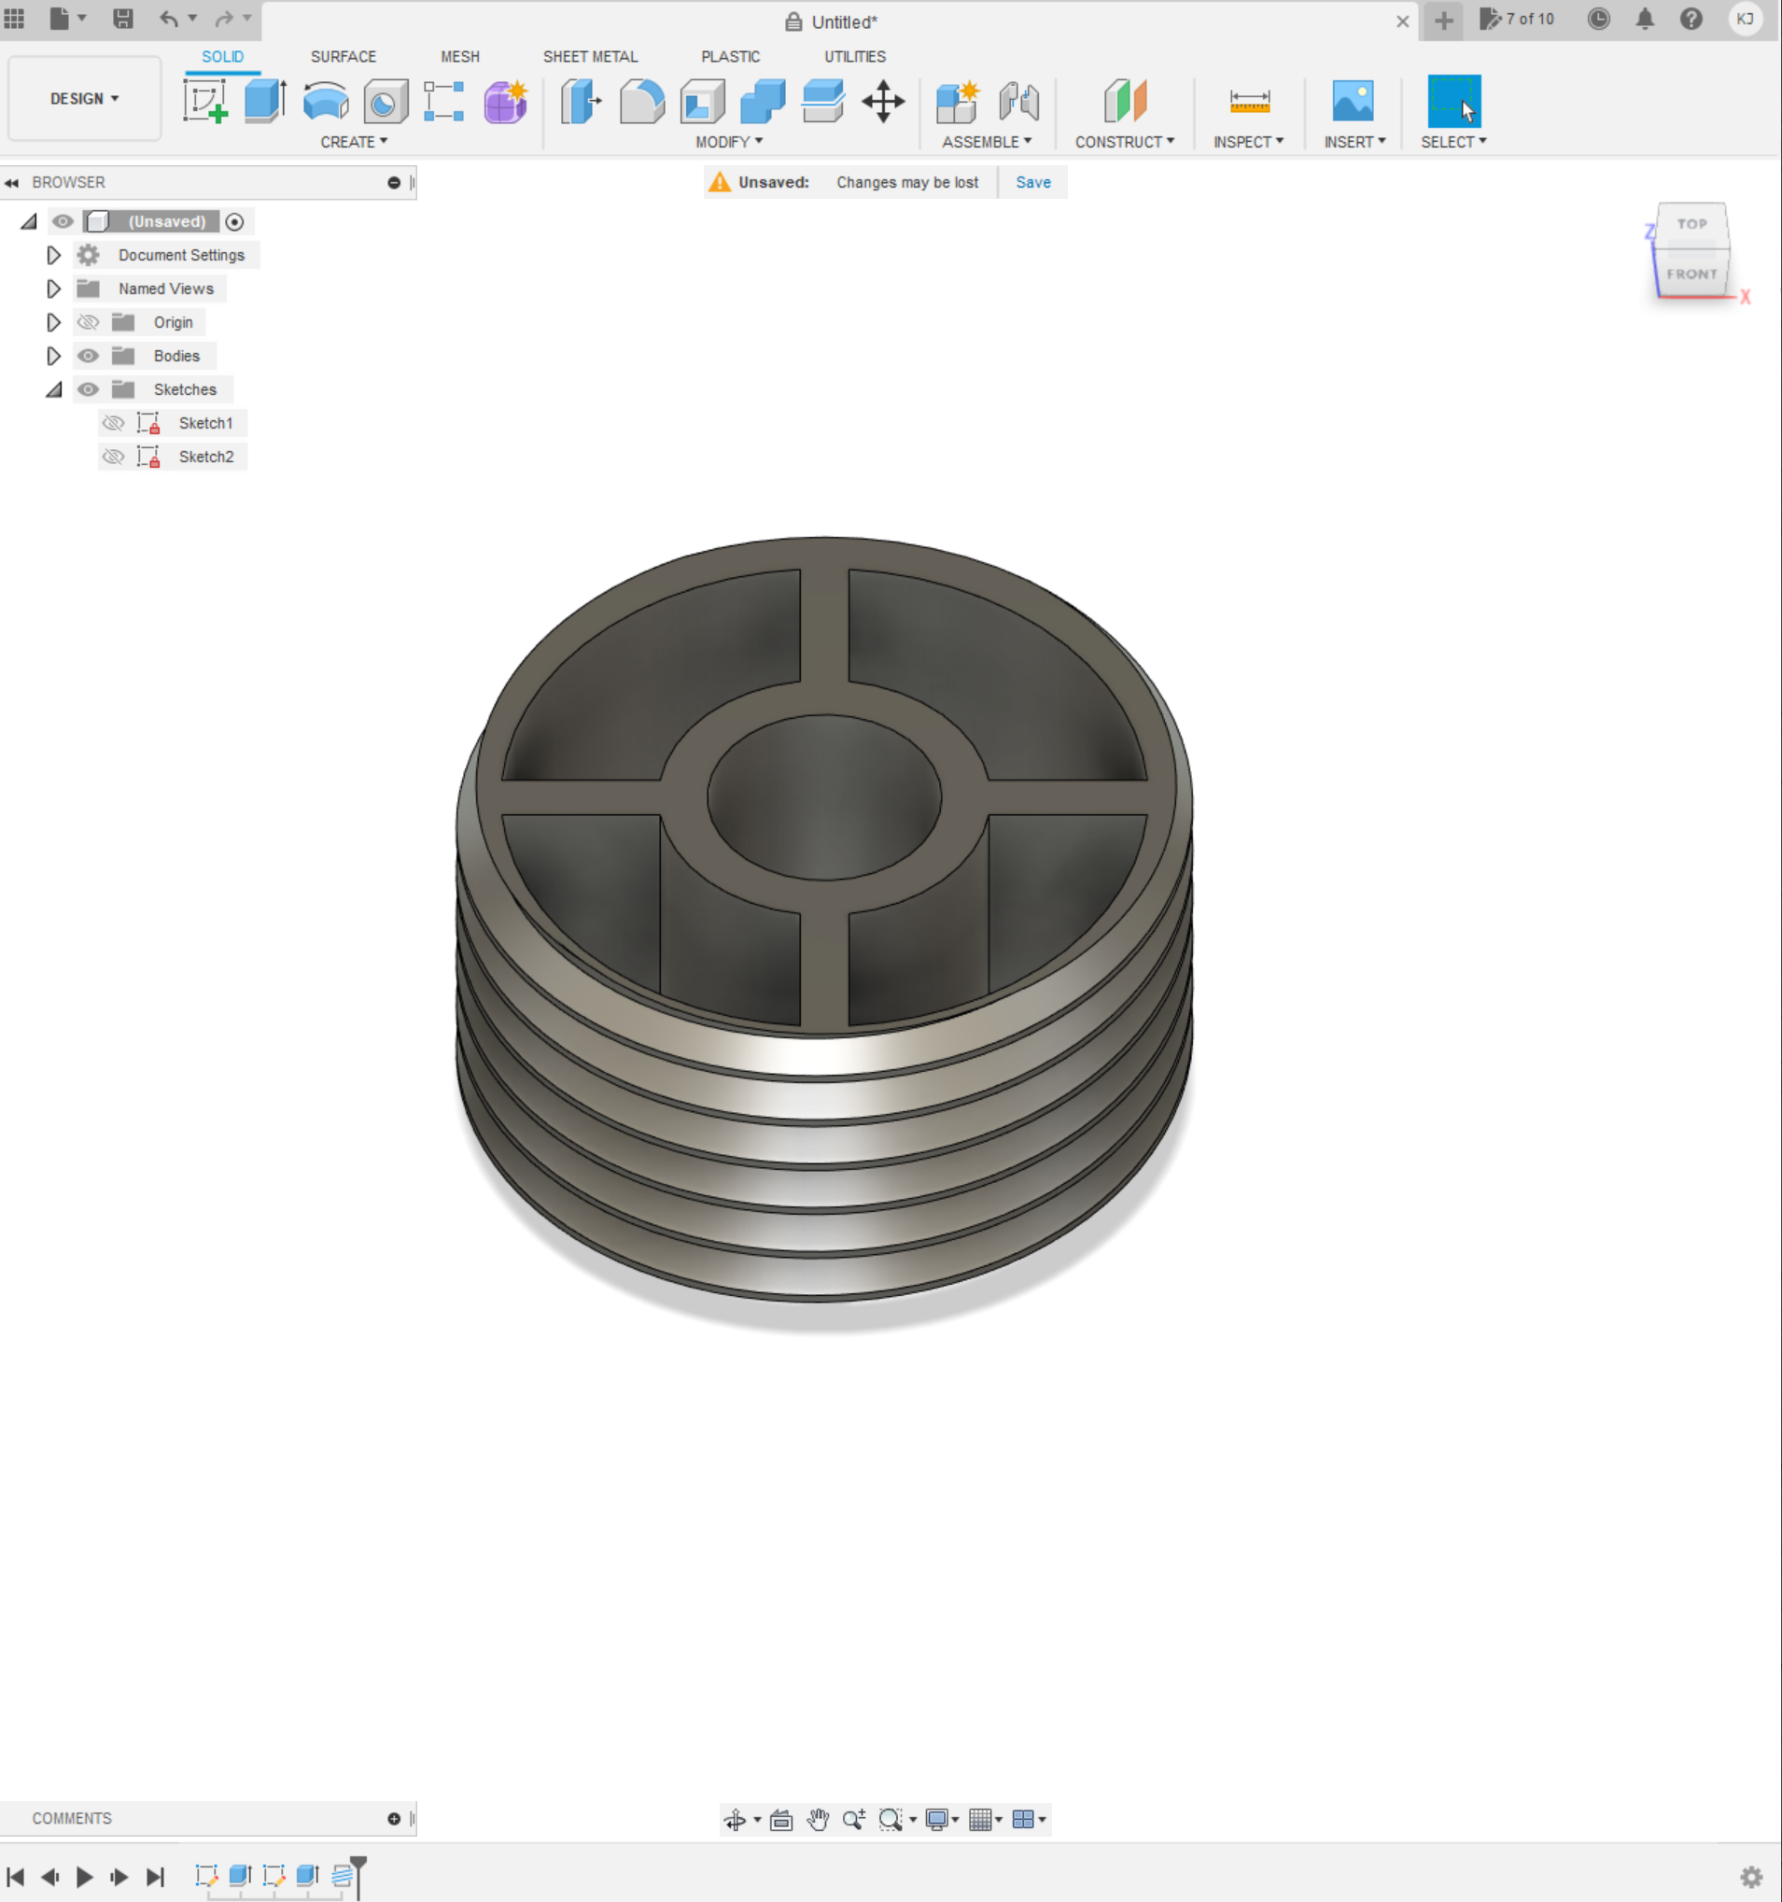Open the CREATE dropdown menu
This screenshot has height=1902, width=1782.
pos(354,142)
